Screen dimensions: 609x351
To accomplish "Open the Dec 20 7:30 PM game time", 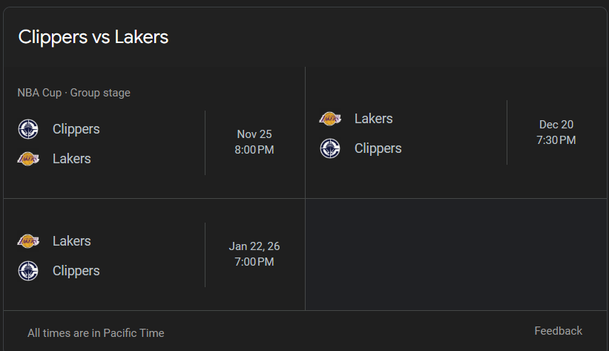I will (556, 132).
